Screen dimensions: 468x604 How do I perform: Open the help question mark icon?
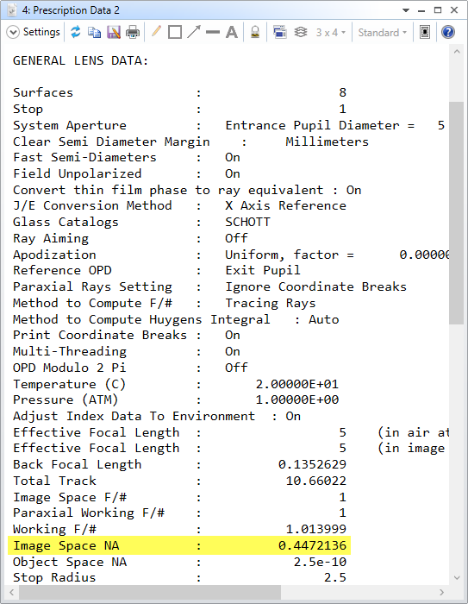pyautogui.click(x=448, y=32)
